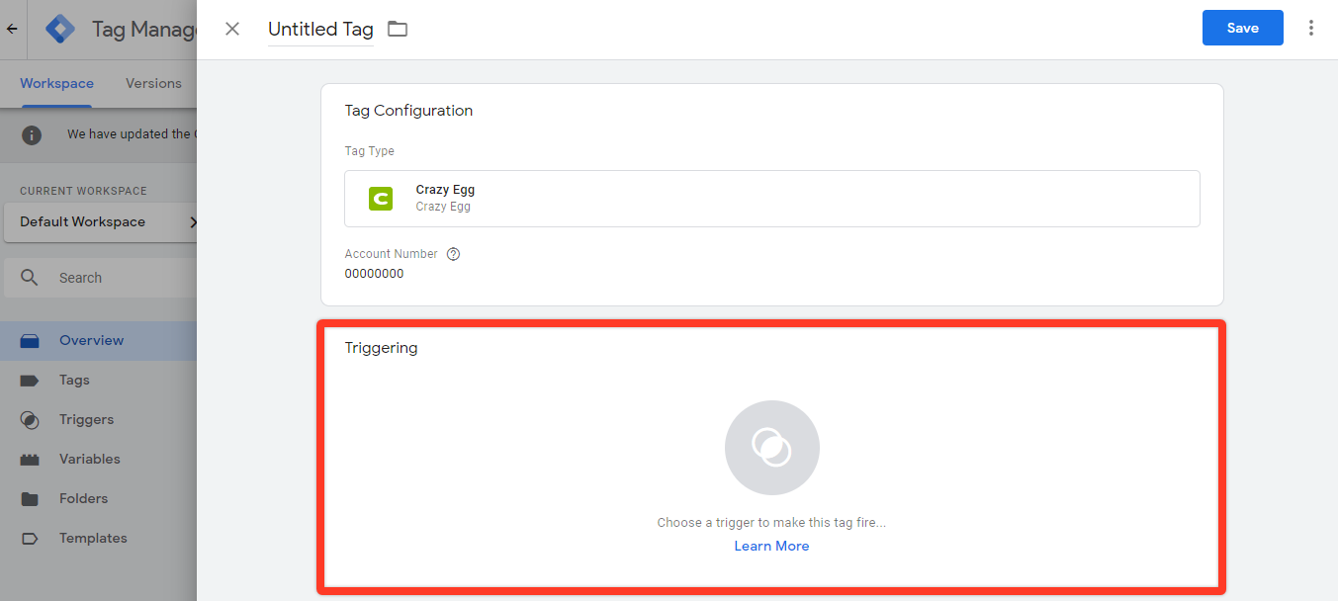Open Overview in the sidebar
The height and width of the screenshot is (601, 1338).
(99, 340)
